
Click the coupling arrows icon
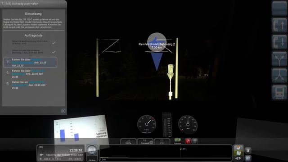(x=238, y=158)
